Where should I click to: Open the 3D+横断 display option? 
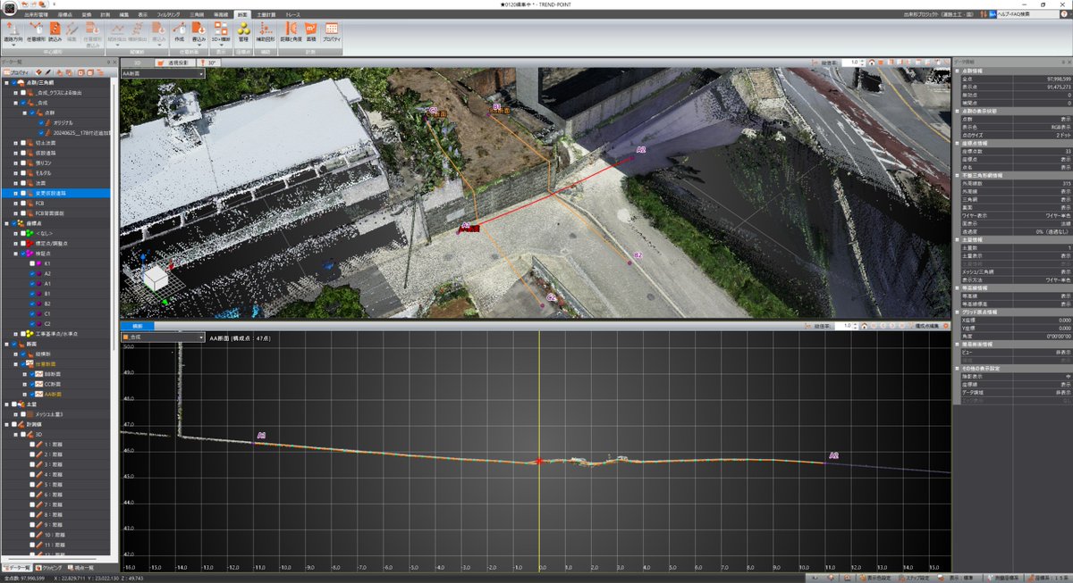click(222, 32)
